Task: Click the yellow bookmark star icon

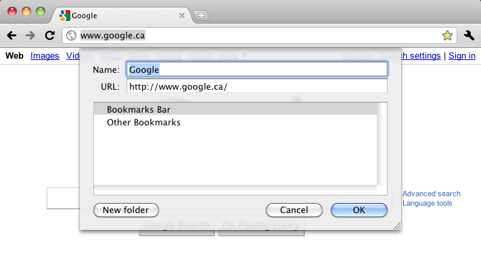Action: (447, 36)
